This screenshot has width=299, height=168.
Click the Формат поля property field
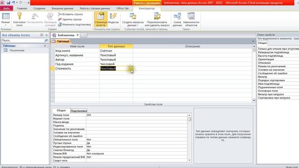[x=136, y=119]
